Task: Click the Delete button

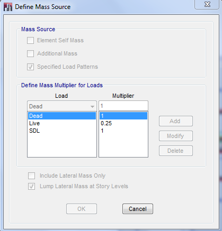Action: [x=176, y=151]
